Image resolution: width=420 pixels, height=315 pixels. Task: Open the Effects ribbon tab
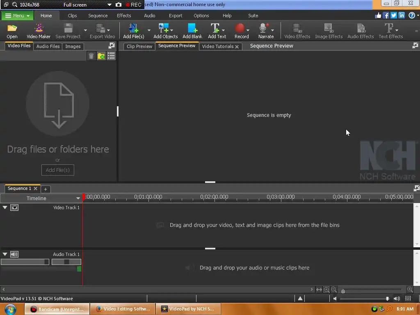124,16
